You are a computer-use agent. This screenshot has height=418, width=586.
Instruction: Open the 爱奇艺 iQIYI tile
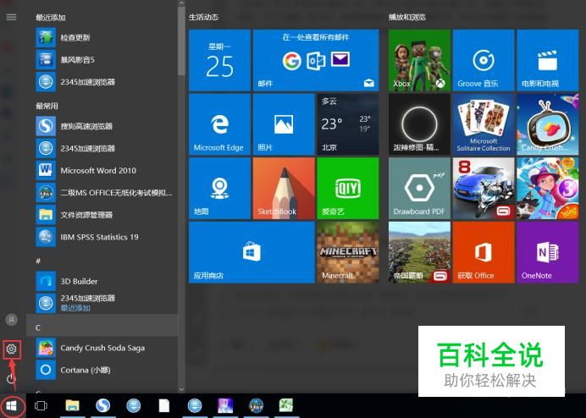348,188
